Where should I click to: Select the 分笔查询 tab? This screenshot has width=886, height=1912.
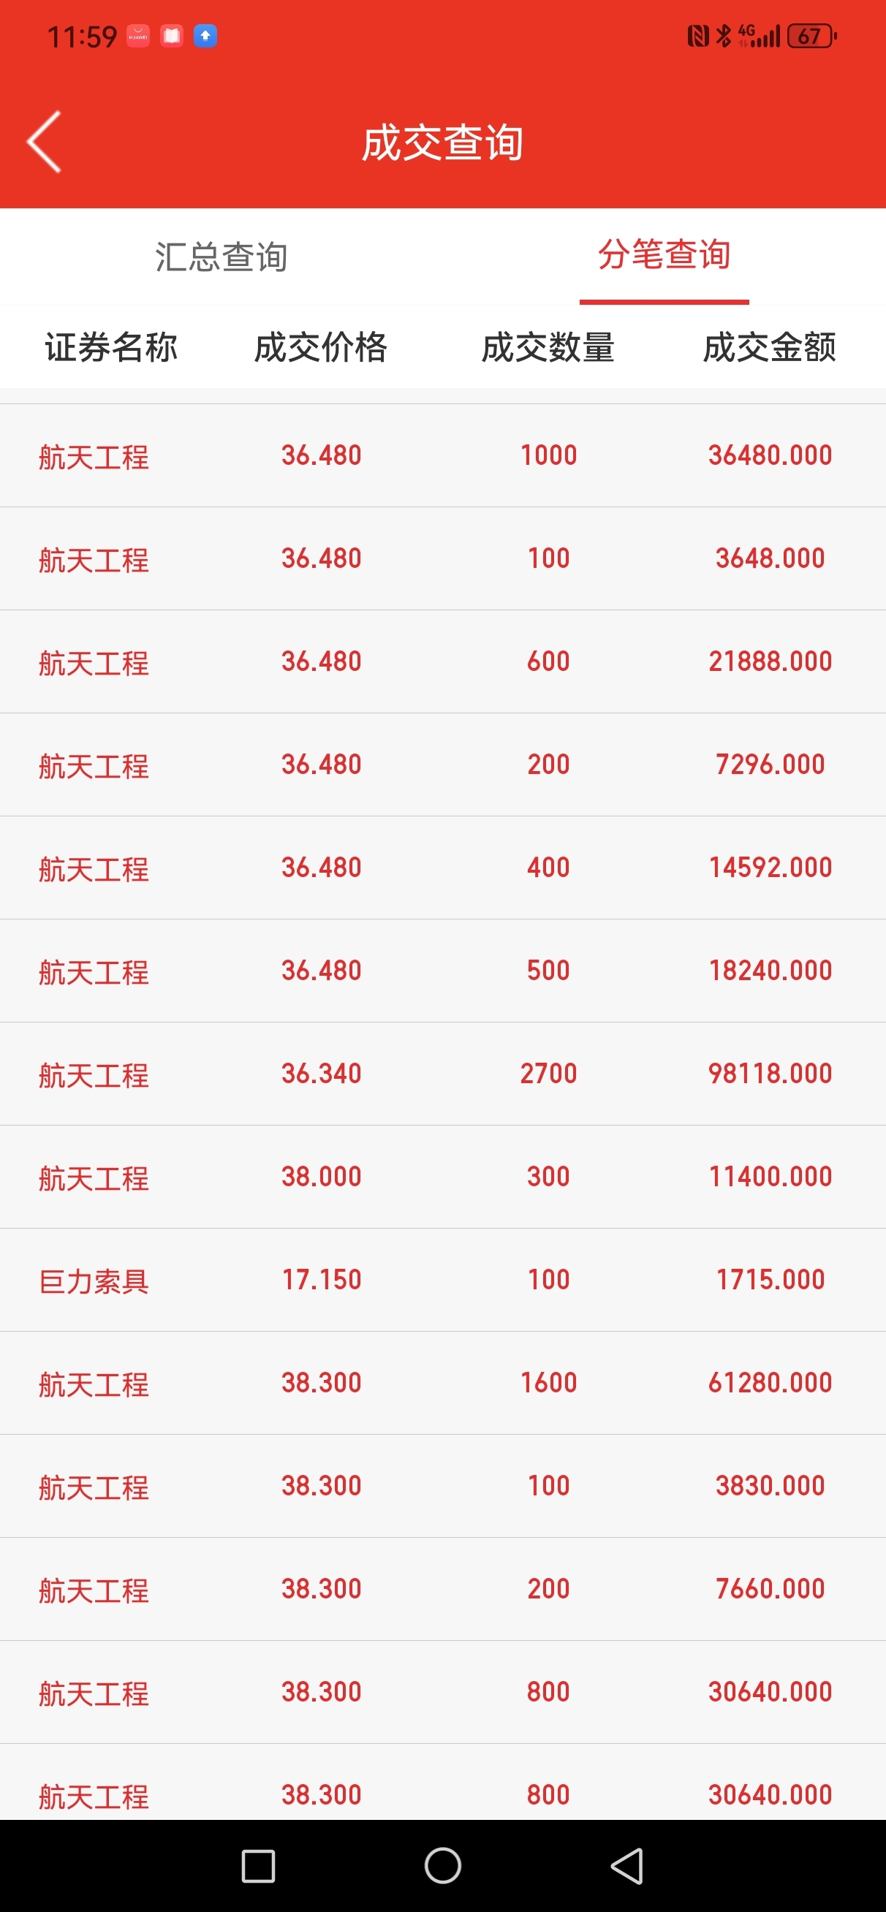tap(664, 255)
